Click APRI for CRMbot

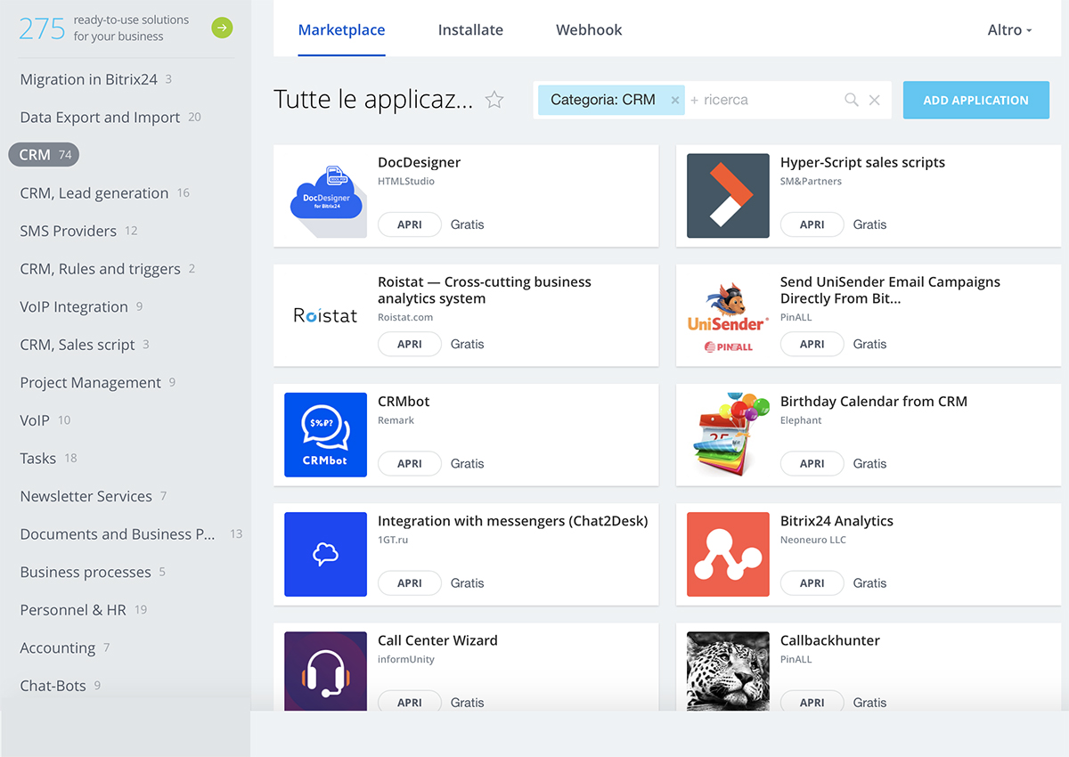pos(410,463)
